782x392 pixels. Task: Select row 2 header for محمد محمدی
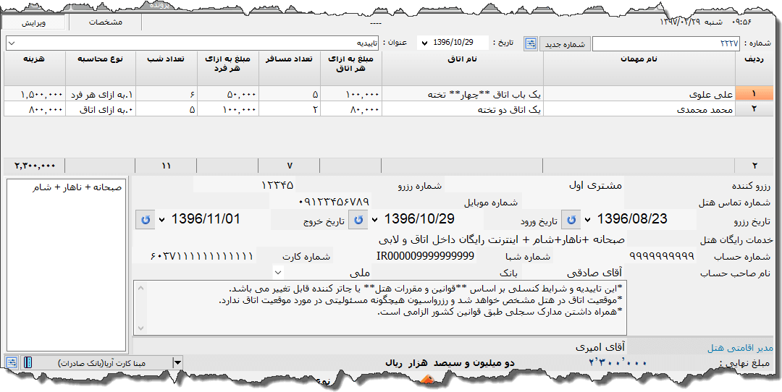tap(754, 108)
